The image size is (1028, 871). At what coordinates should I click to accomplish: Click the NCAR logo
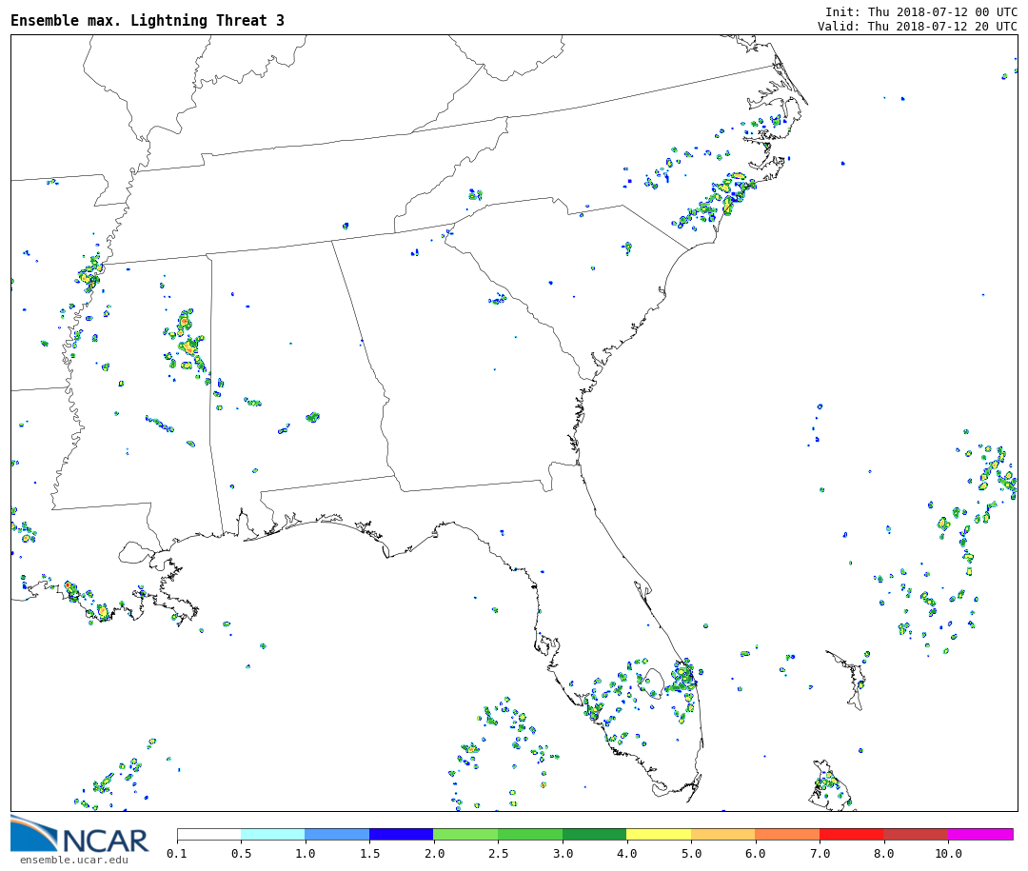tap(80, 837)
